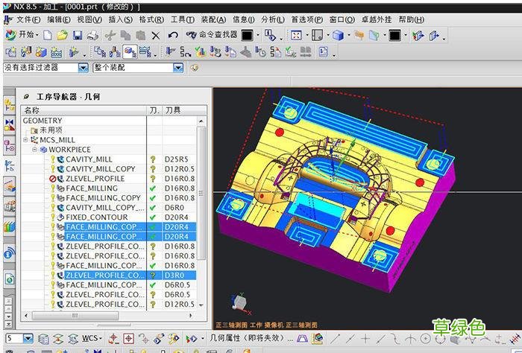This screenshot has height=353, width=522.
Task: Click the green check status of FACE_MILLING
Action: tap(153, 188)
